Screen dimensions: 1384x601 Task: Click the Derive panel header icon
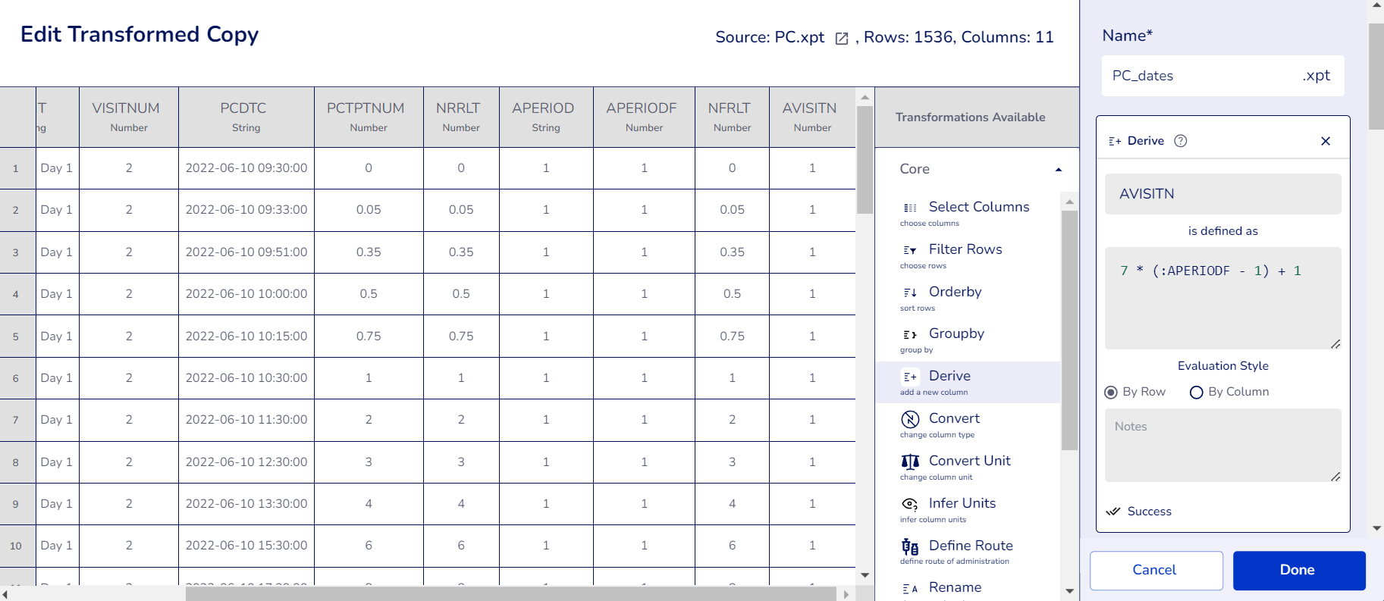(x=1115, y=141)
